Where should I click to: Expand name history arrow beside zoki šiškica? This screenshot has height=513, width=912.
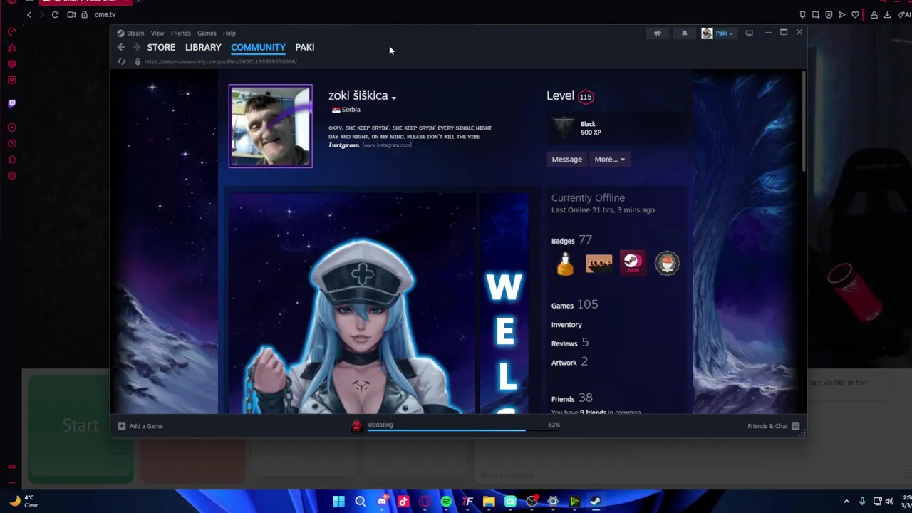click(x=393, y=98)
